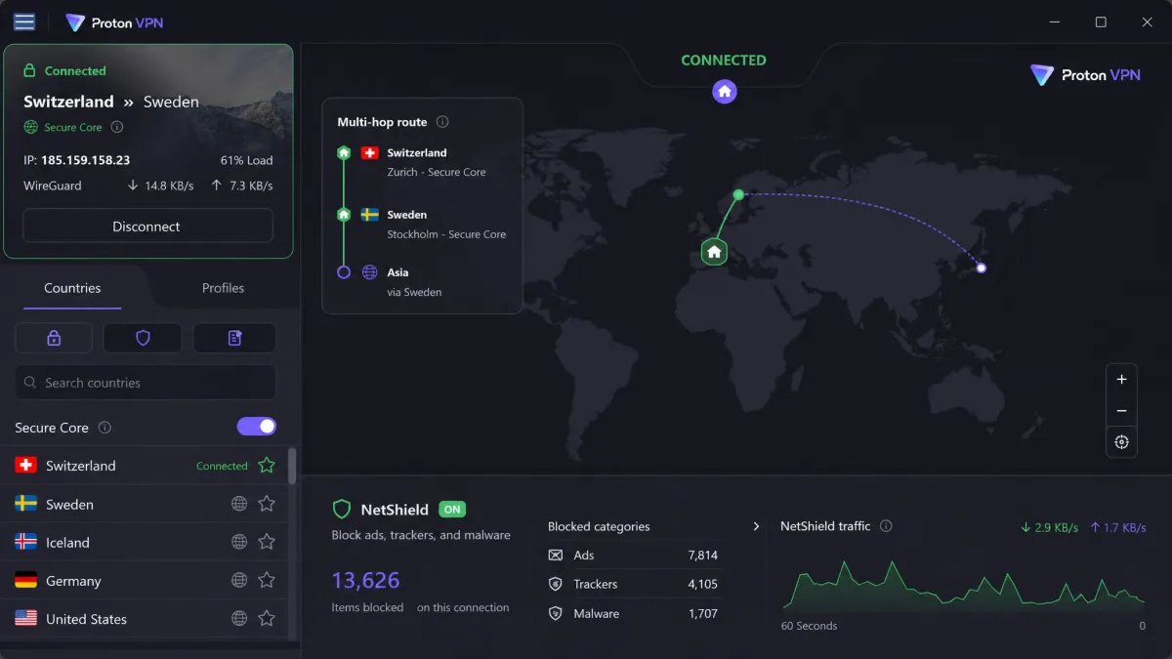
Task: Favorite Sweden with the star
Action: tap(267, 504)
